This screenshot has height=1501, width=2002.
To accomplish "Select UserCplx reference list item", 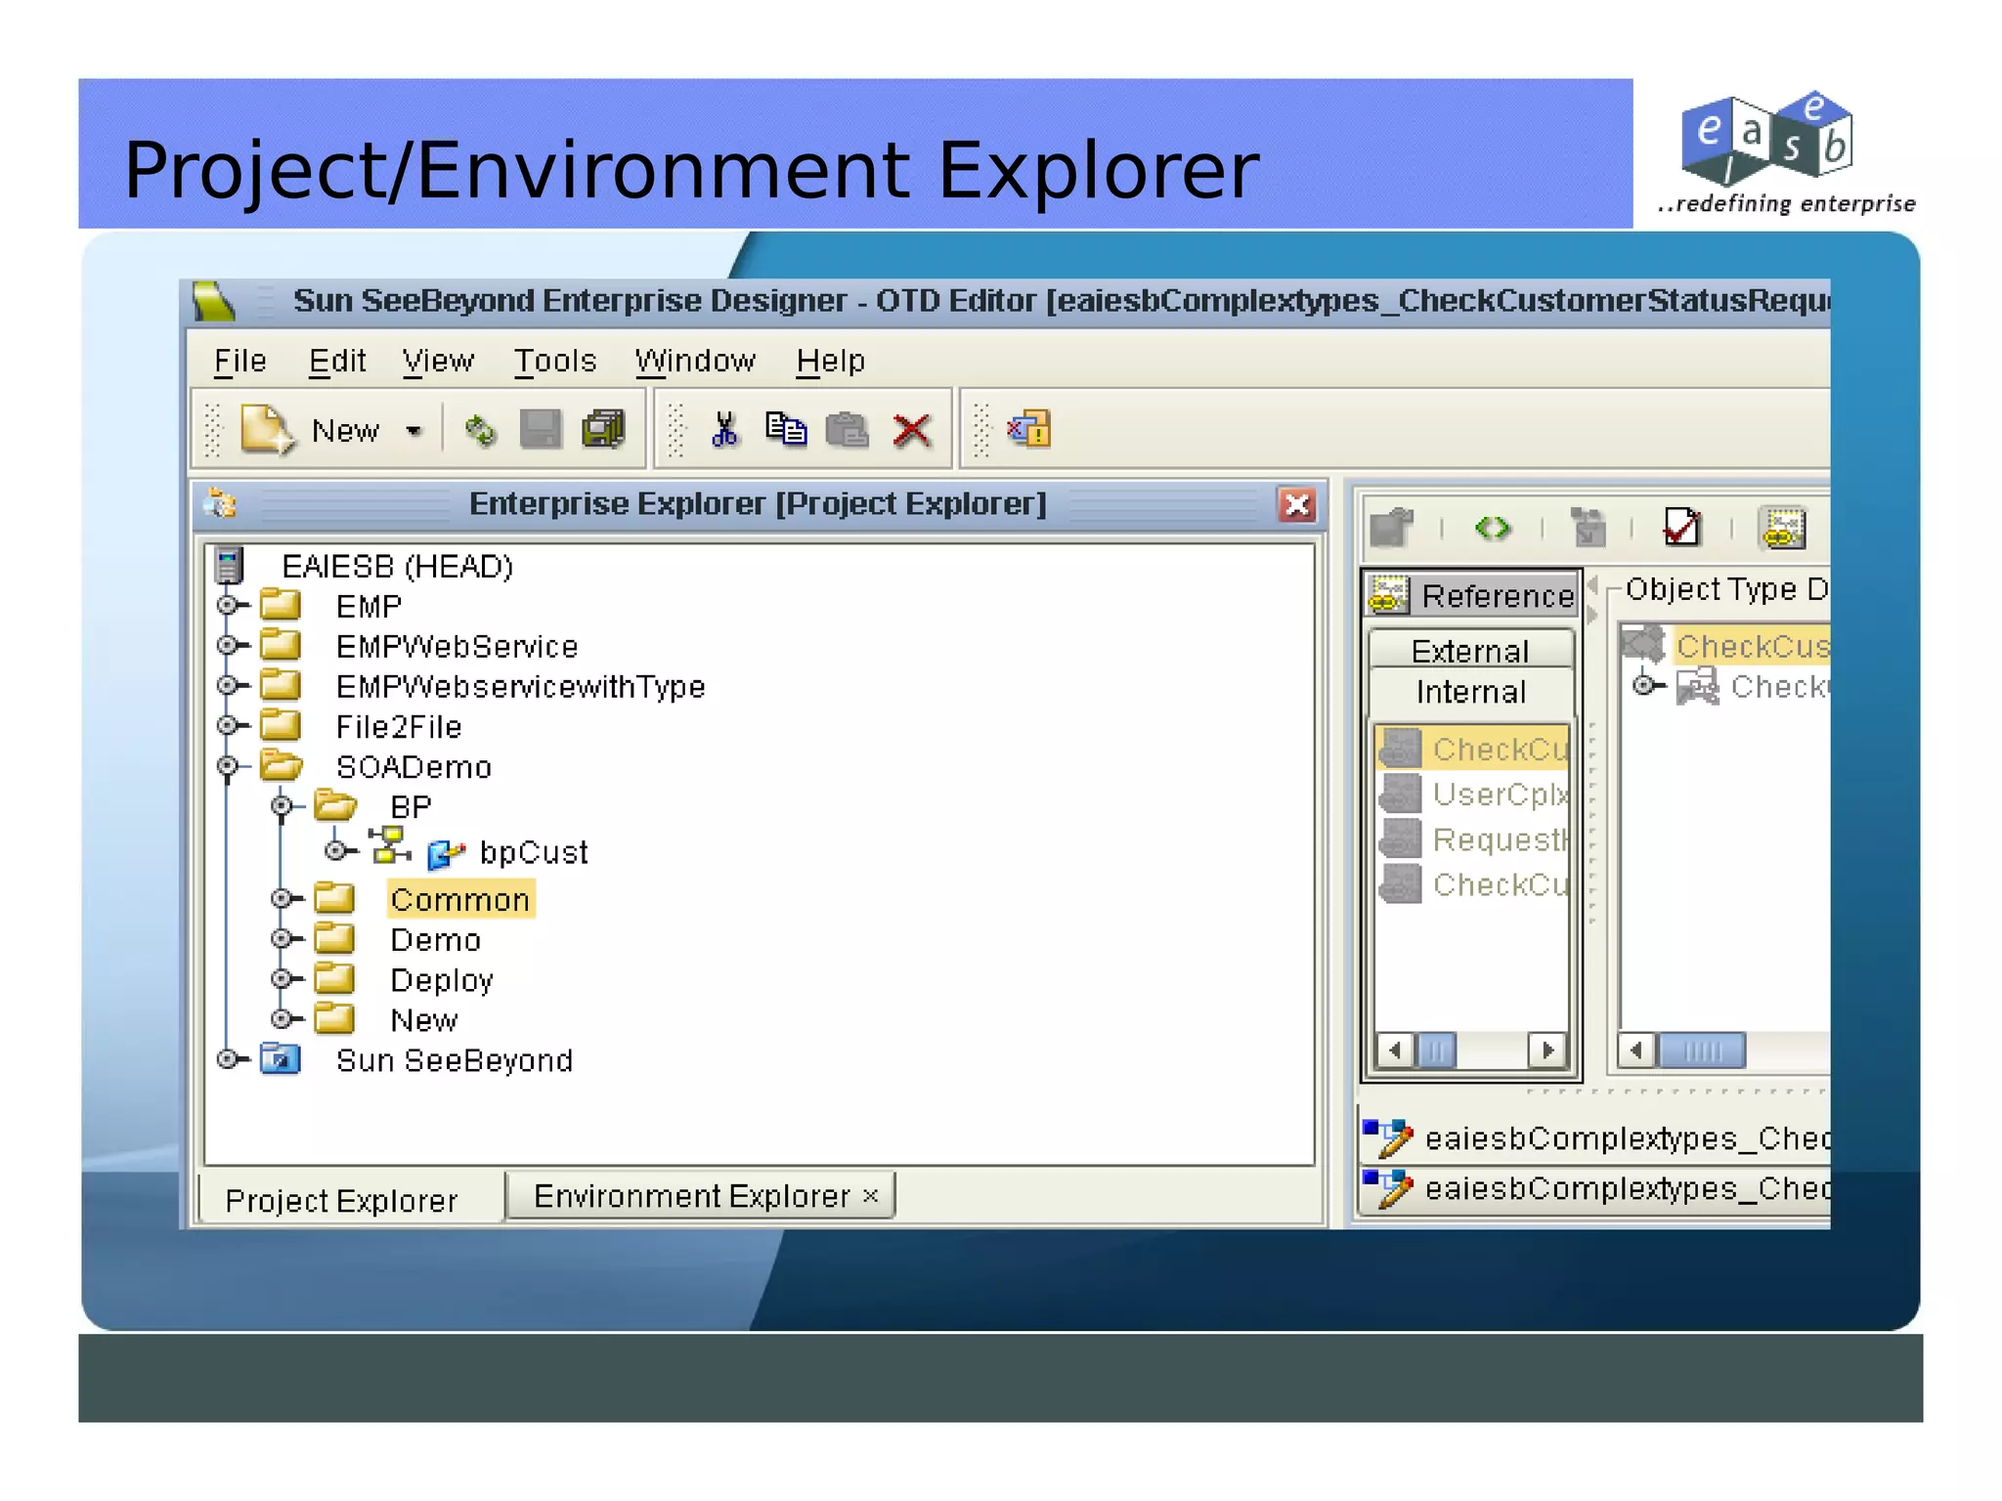I will click(x=1472, y=793).
